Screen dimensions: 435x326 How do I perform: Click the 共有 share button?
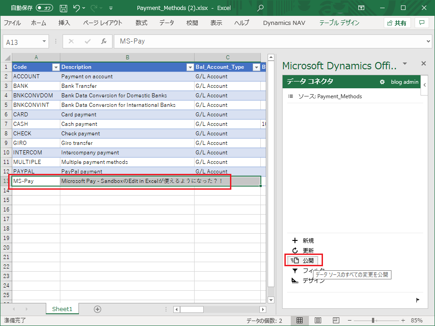pyautogui.click(x=397, y=23)
